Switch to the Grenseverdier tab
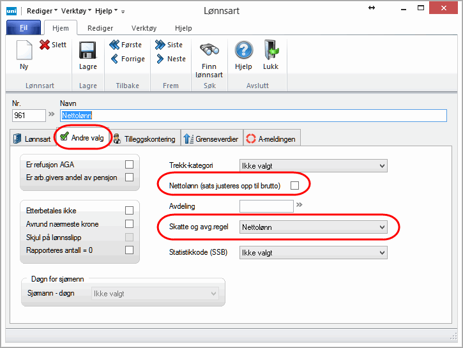 (x=210, y=139)
